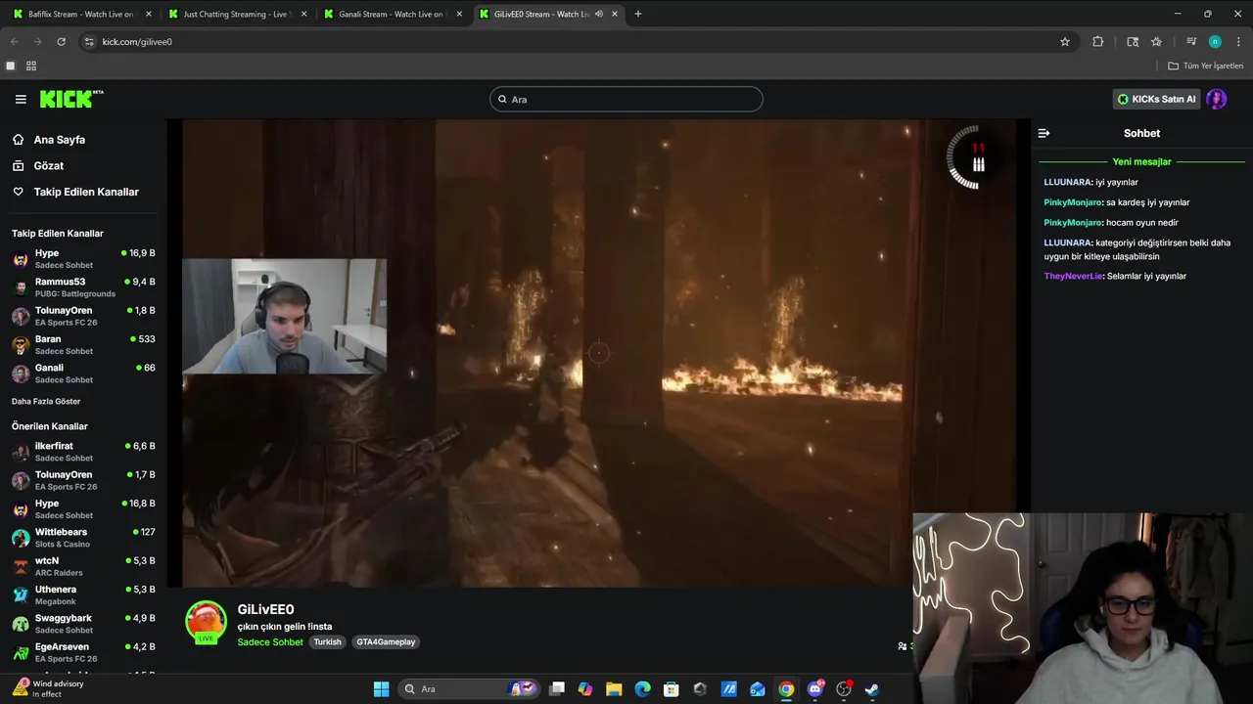
Task: Click TheyNeverLie username in chat
Action: point(1073,276)
